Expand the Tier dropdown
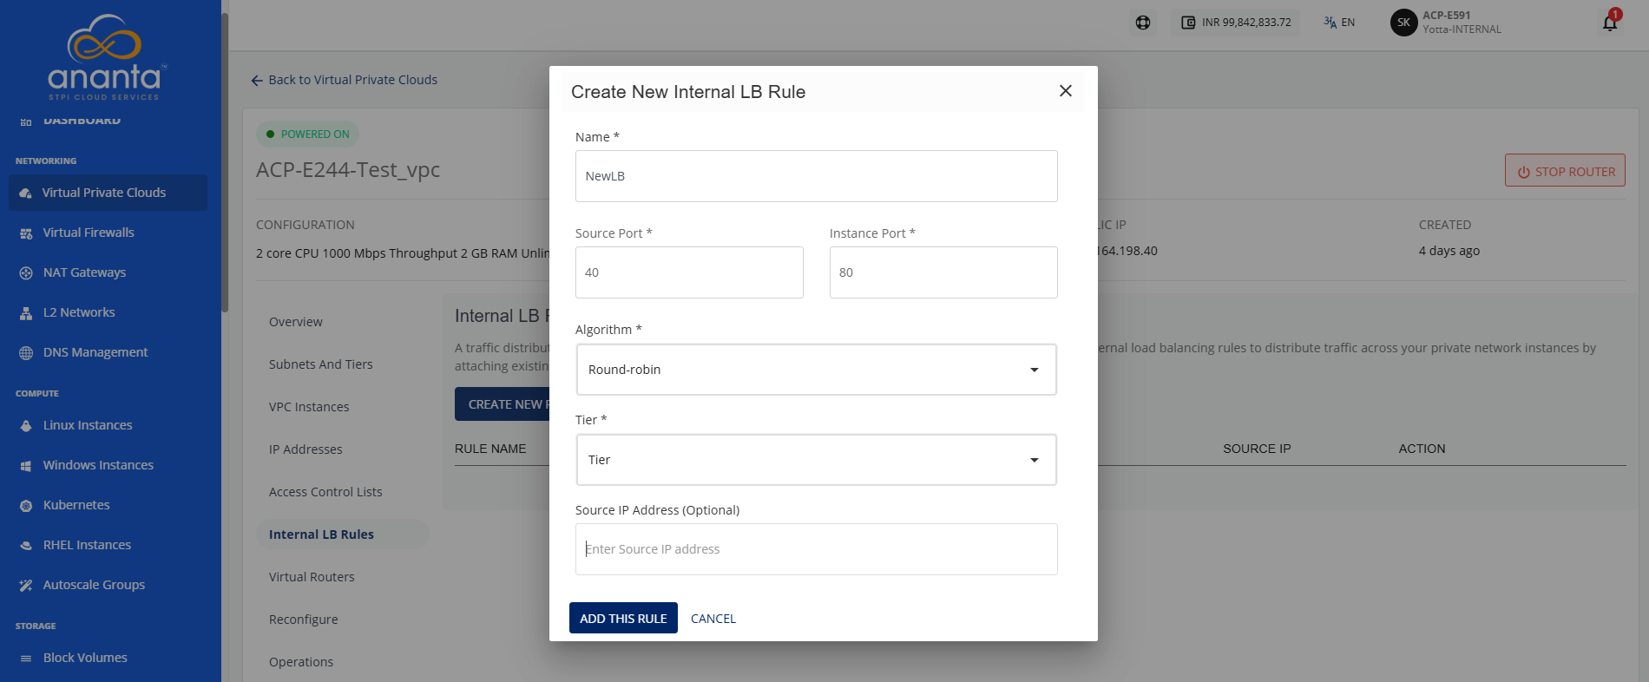 pyautogui.click(x=817, y=460)
